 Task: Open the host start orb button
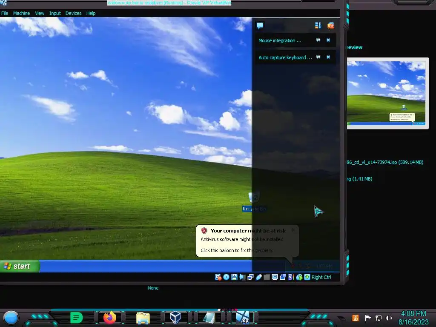tap(11, 318)
